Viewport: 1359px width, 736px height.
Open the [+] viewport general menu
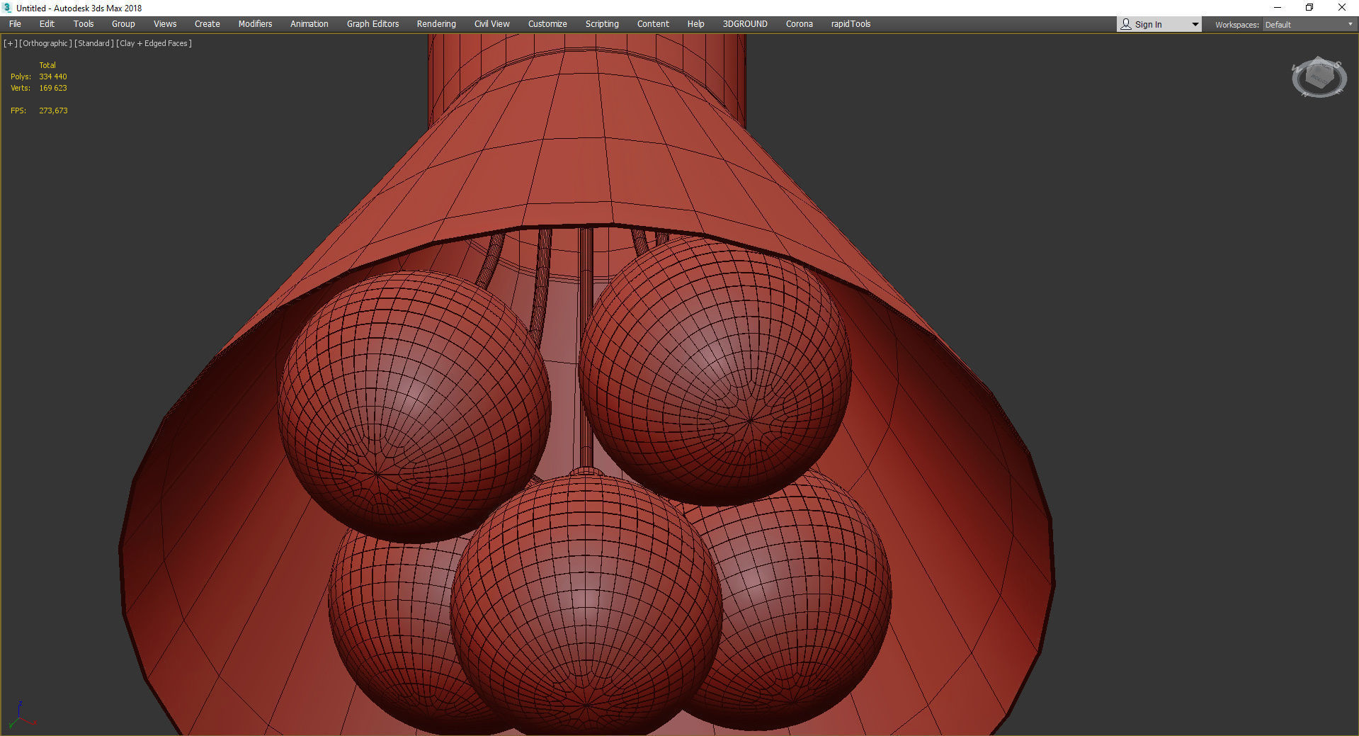(x=10, y=43)
